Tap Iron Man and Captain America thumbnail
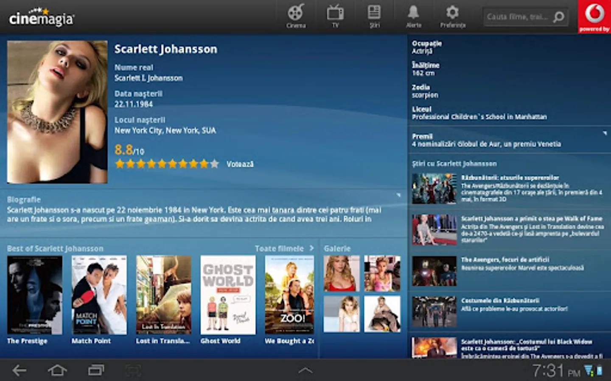This screenshot has height=381, width=611. (x=434, y=271)
